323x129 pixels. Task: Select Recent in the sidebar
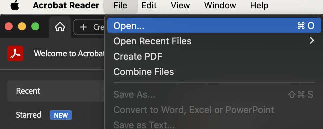pyautogui.click(x=56, y=91)
